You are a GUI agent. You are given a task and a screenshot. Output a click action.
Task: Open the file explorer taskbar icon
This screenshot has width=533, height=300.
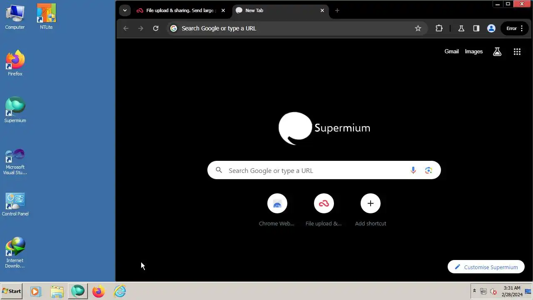(57, 291)
